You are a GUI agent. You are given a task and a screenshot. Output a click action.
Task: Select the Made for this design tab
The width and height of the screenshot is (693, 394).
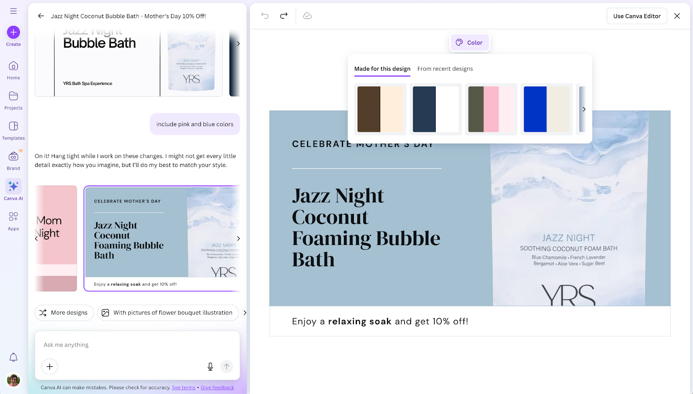point(382,68)
